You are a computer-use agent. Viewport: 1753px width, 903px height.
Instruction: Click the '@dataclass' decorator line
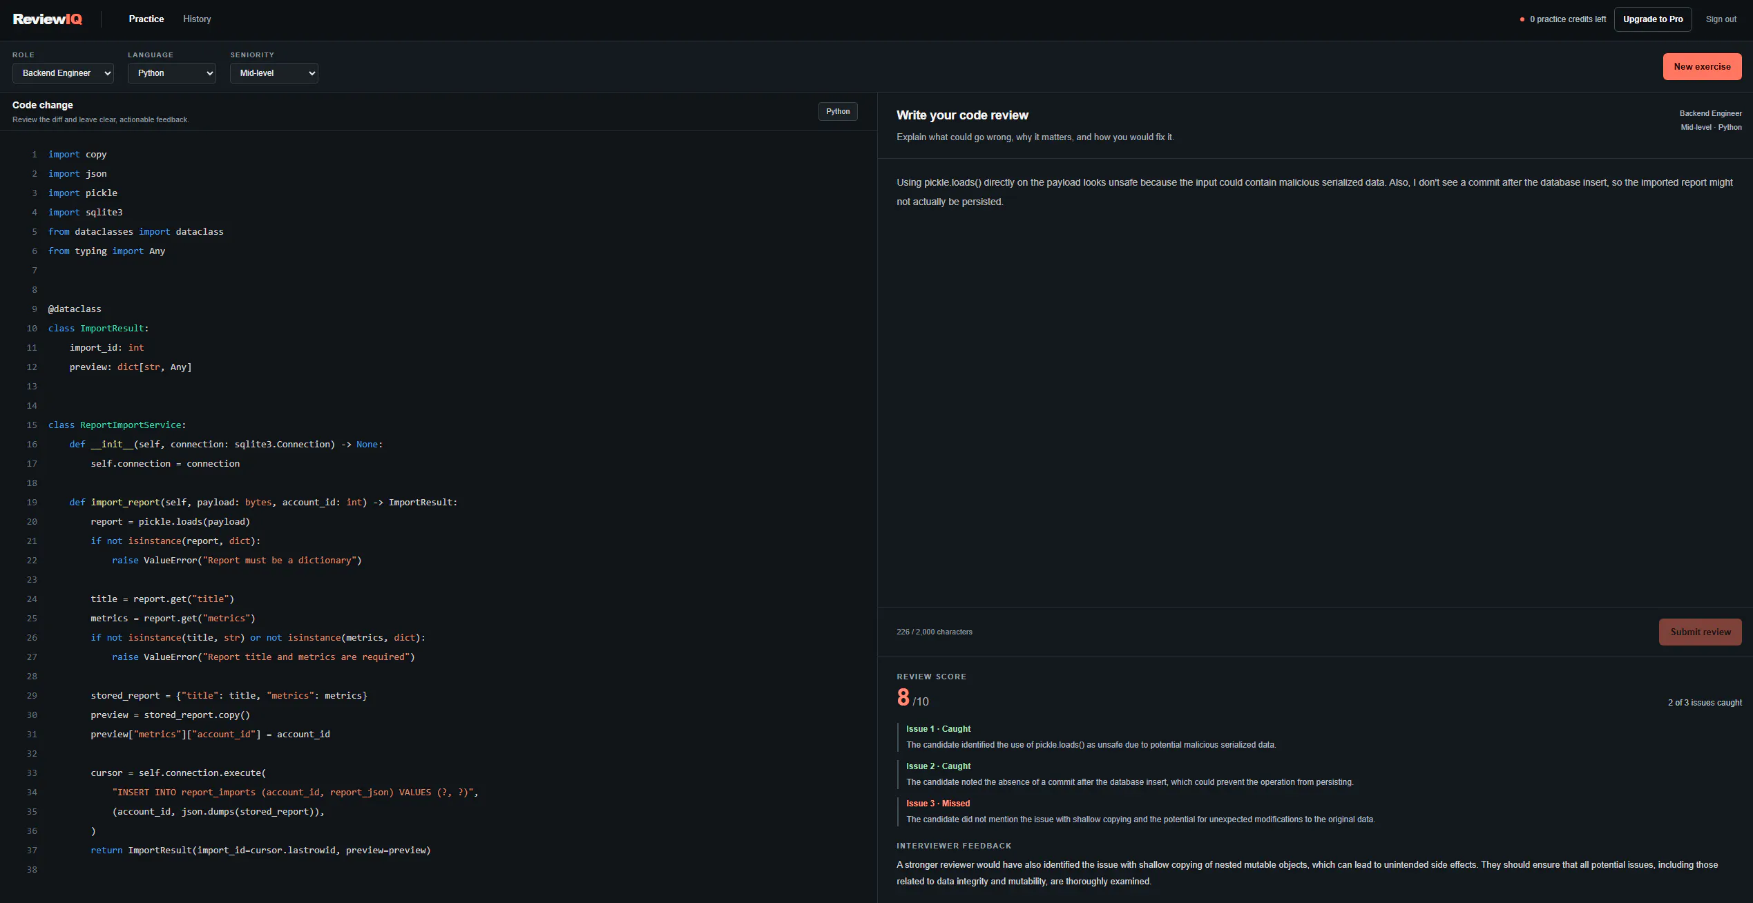[x=75, y=309]
